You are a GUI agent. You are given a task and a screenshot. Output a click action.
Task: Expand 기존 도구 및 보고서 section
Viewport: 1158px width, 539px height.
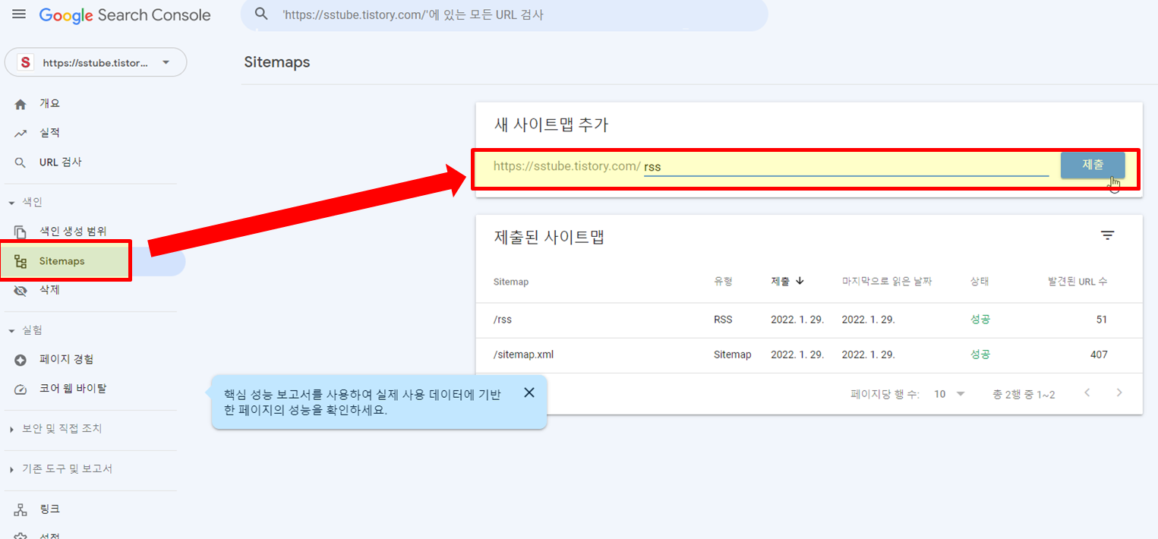click(x=60, y=469)
